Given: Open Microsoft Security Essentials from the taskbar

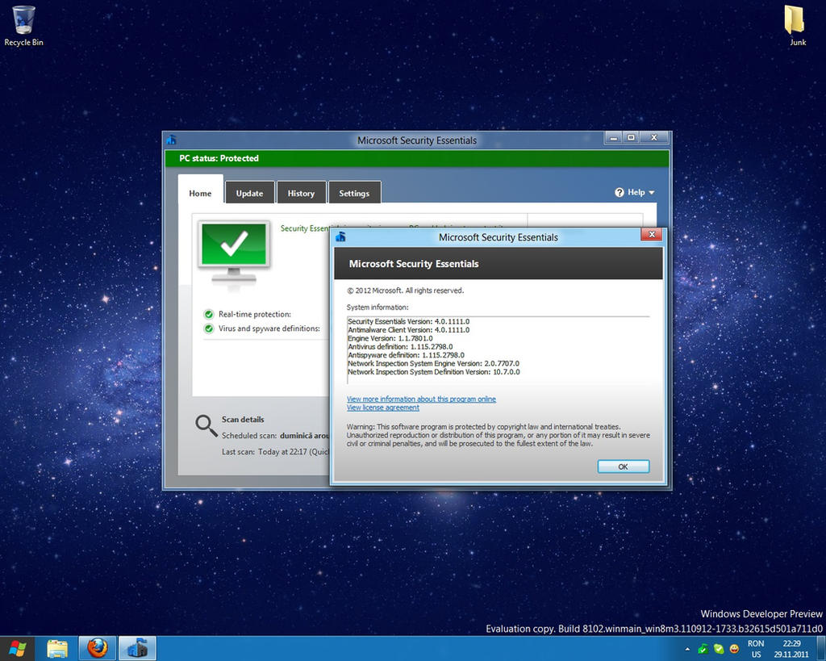Looking at the screenshot, I should click(137, 648).
